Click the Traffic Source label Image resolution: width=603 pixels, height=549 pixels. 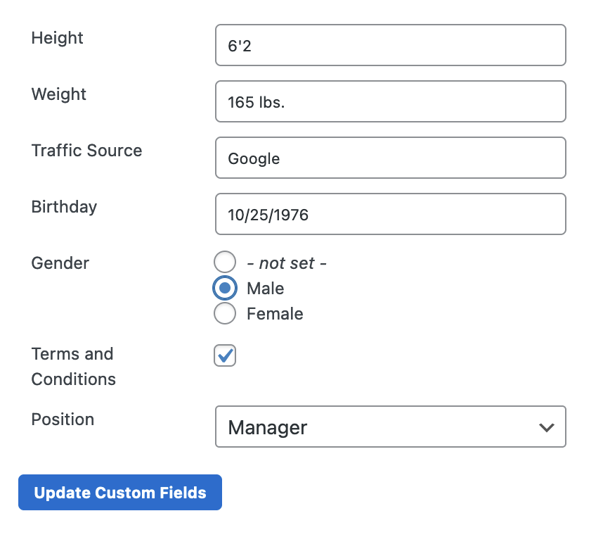tap(86, 150)
